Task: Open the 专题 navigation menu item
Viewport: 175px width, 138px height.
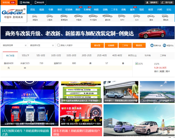Action: [x=51, y=10]
